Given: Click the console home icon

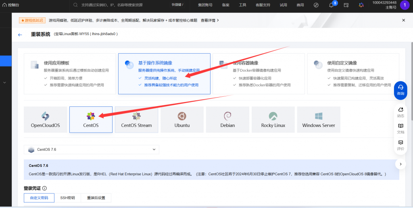Looking at the screenshot, I should [4, 5].
